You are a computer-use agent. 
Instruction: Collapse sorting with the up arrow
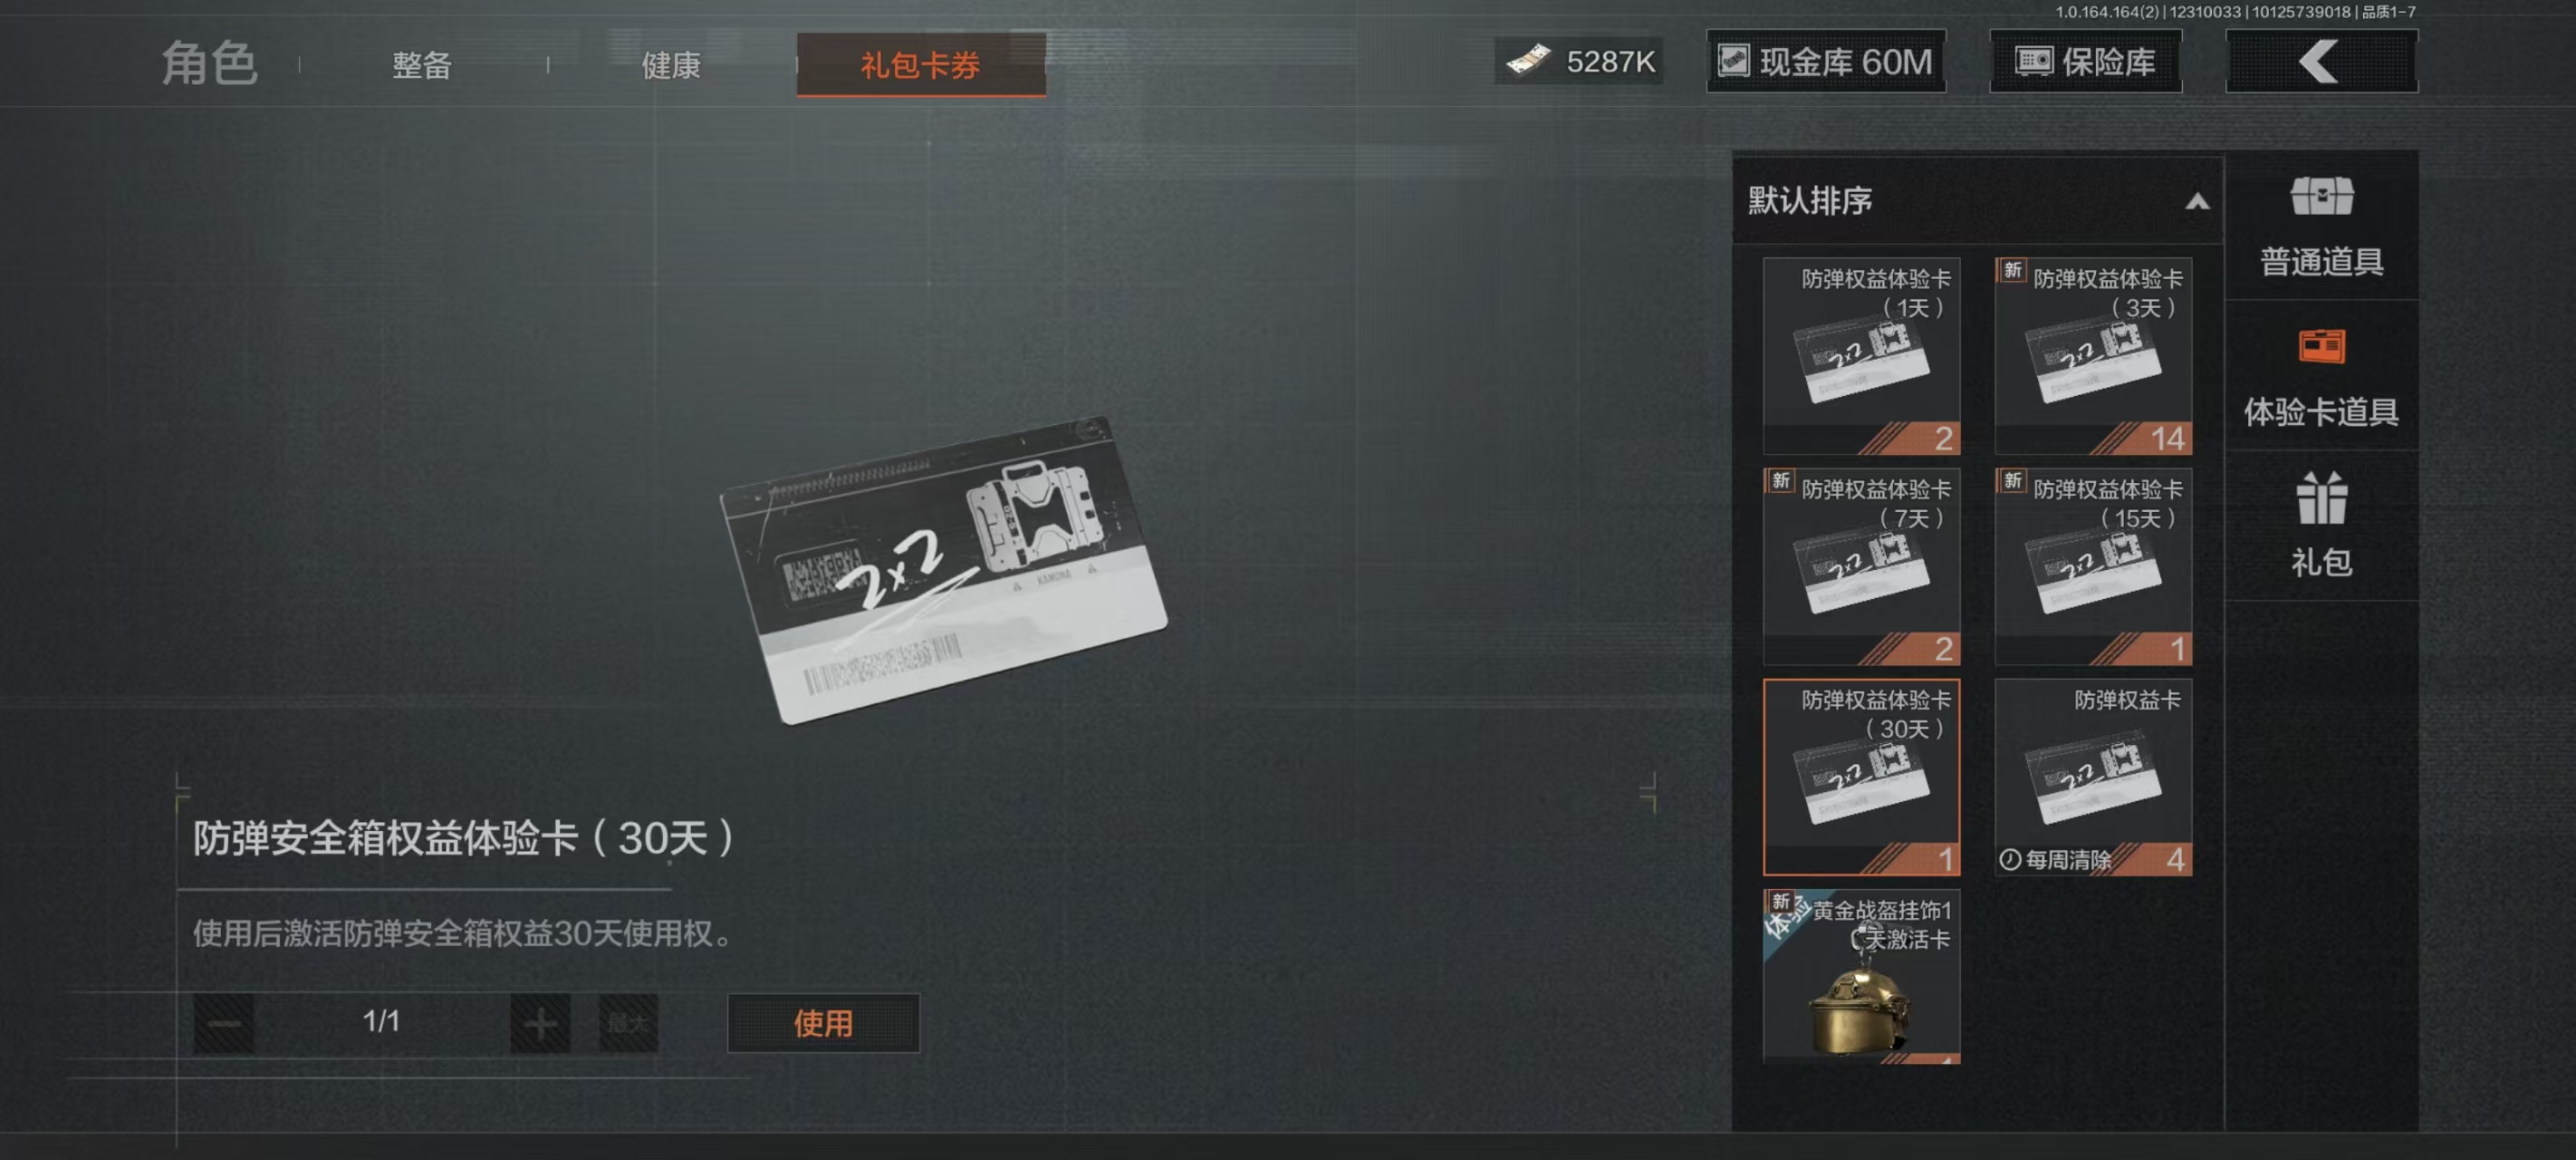coord(2196,202)
